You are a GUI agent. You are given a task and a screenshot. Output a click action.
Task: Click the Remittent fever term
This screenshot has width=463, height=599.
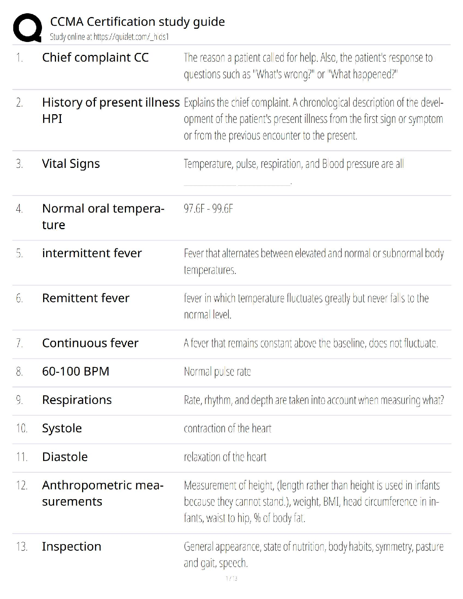click(85, 298)
